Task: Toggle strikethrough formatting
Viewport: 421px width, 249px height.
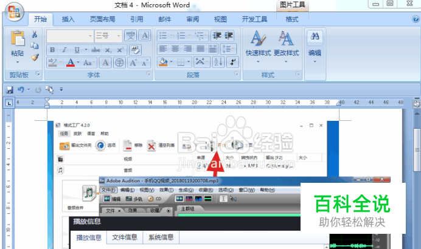Action: [x=96, y=50]
